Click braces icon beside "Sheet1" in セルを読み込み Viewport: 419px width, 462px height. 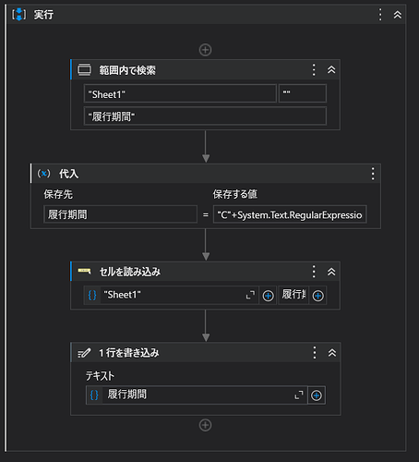point(92,295)
